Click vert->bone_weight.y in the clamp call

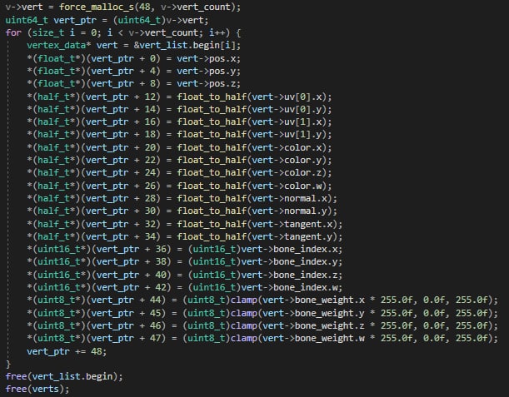tap(313, 313)
